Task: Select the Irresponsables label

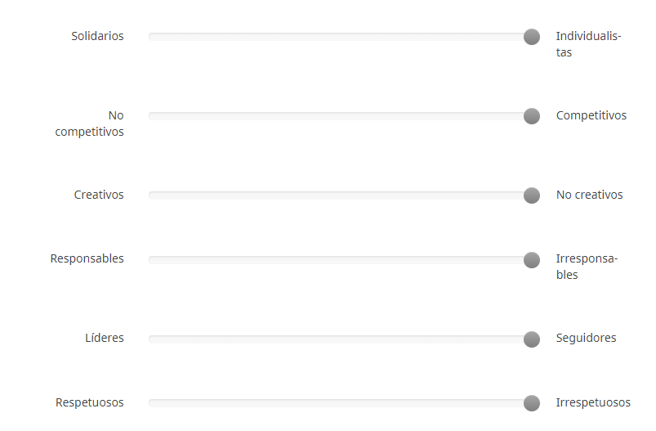Action: click(587, 267)
